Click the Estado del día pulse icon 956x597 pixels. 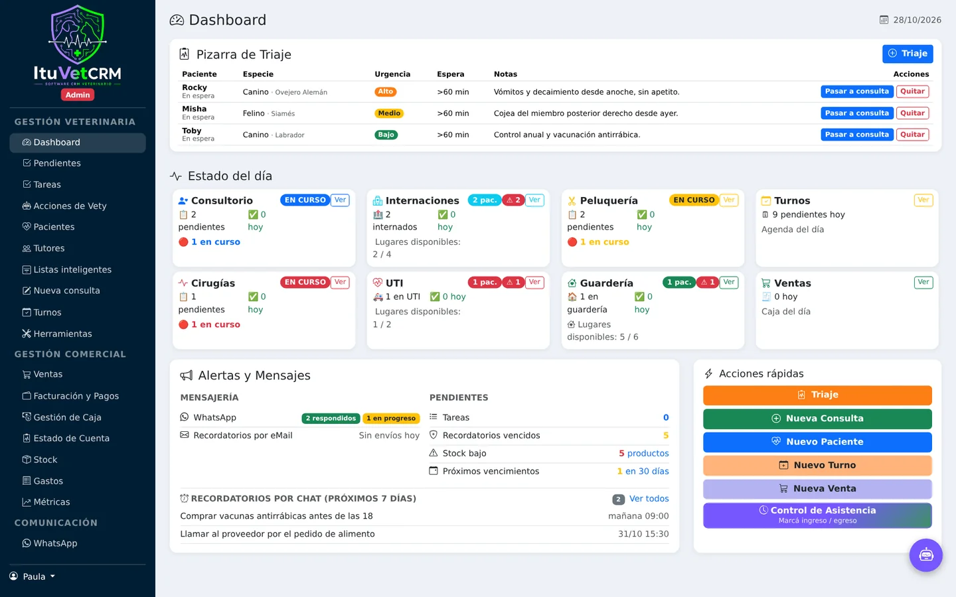[176, 176]
